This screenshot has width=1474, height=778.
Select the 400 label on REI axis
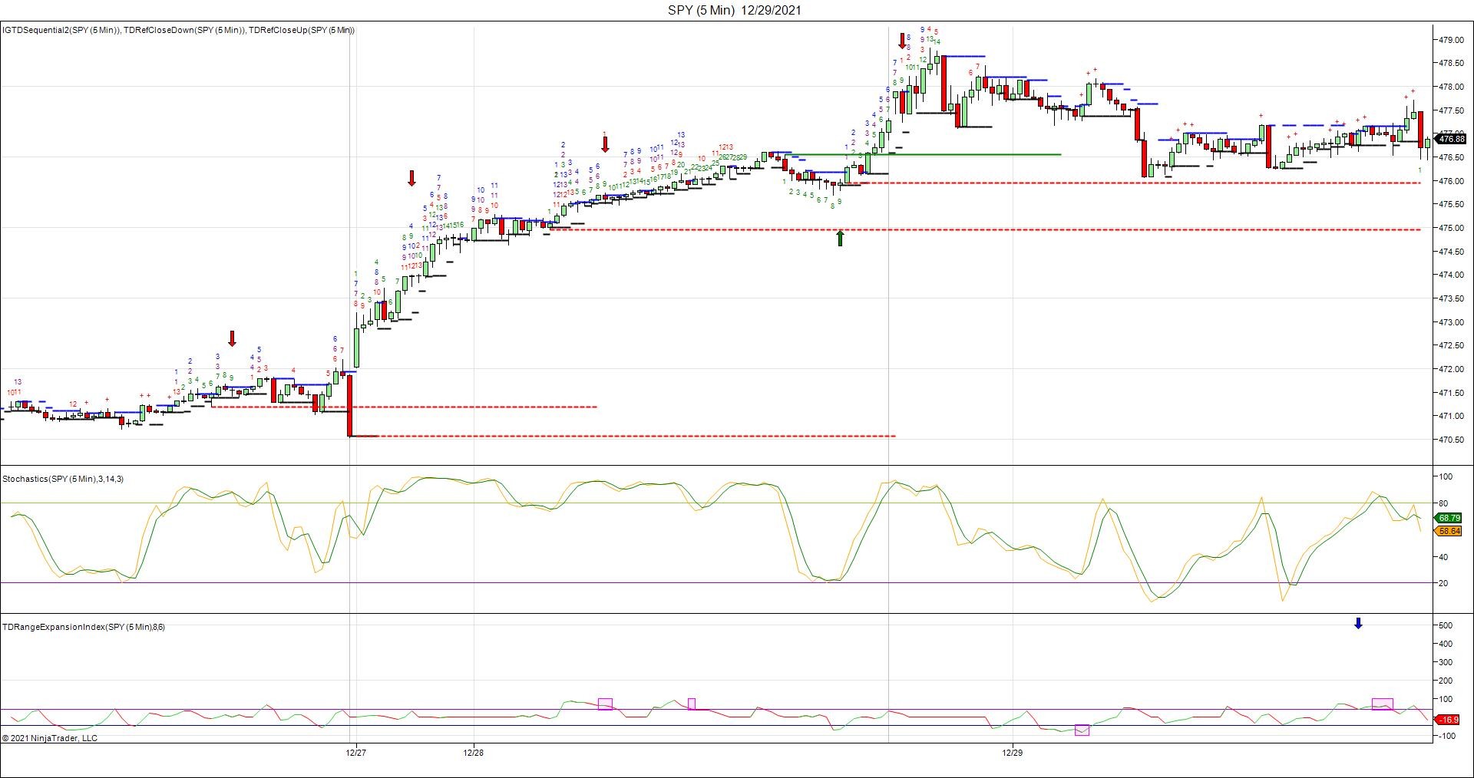[x=1445, y=644]
